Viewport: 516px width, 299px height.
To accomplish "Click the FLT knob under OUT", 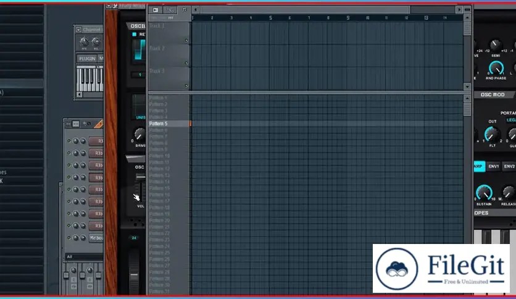I will coord(491,134).
